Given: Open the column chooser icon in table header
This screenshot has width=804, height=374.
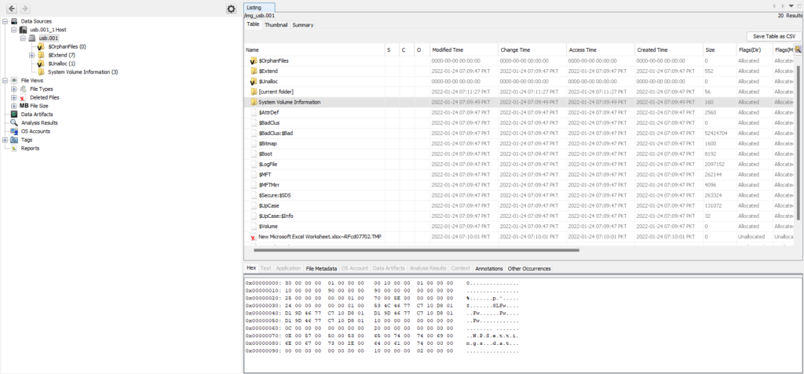Looking at the screenshot, I should click(798, 49).
